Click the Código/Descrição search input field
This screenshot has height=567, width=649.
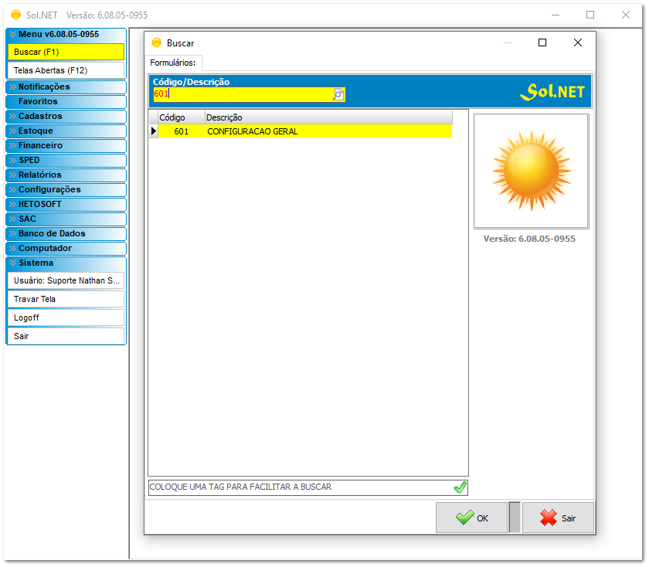point(240,94)
